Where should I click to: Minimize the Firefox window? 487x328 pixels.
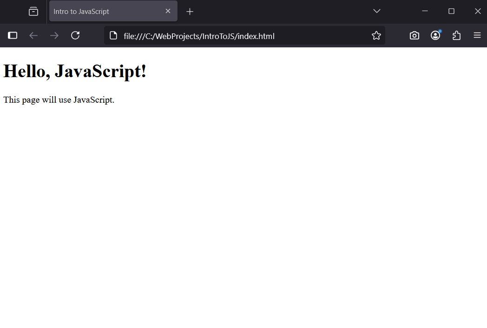tap(425, 11)
